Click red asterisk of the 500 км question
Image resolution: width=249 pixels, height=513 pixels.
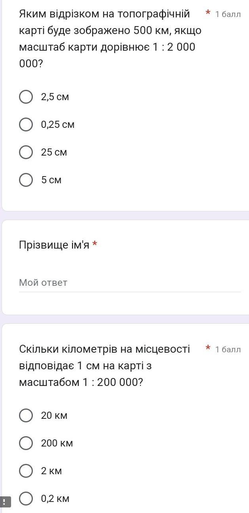pyautogui.click(x=208, y=13)
